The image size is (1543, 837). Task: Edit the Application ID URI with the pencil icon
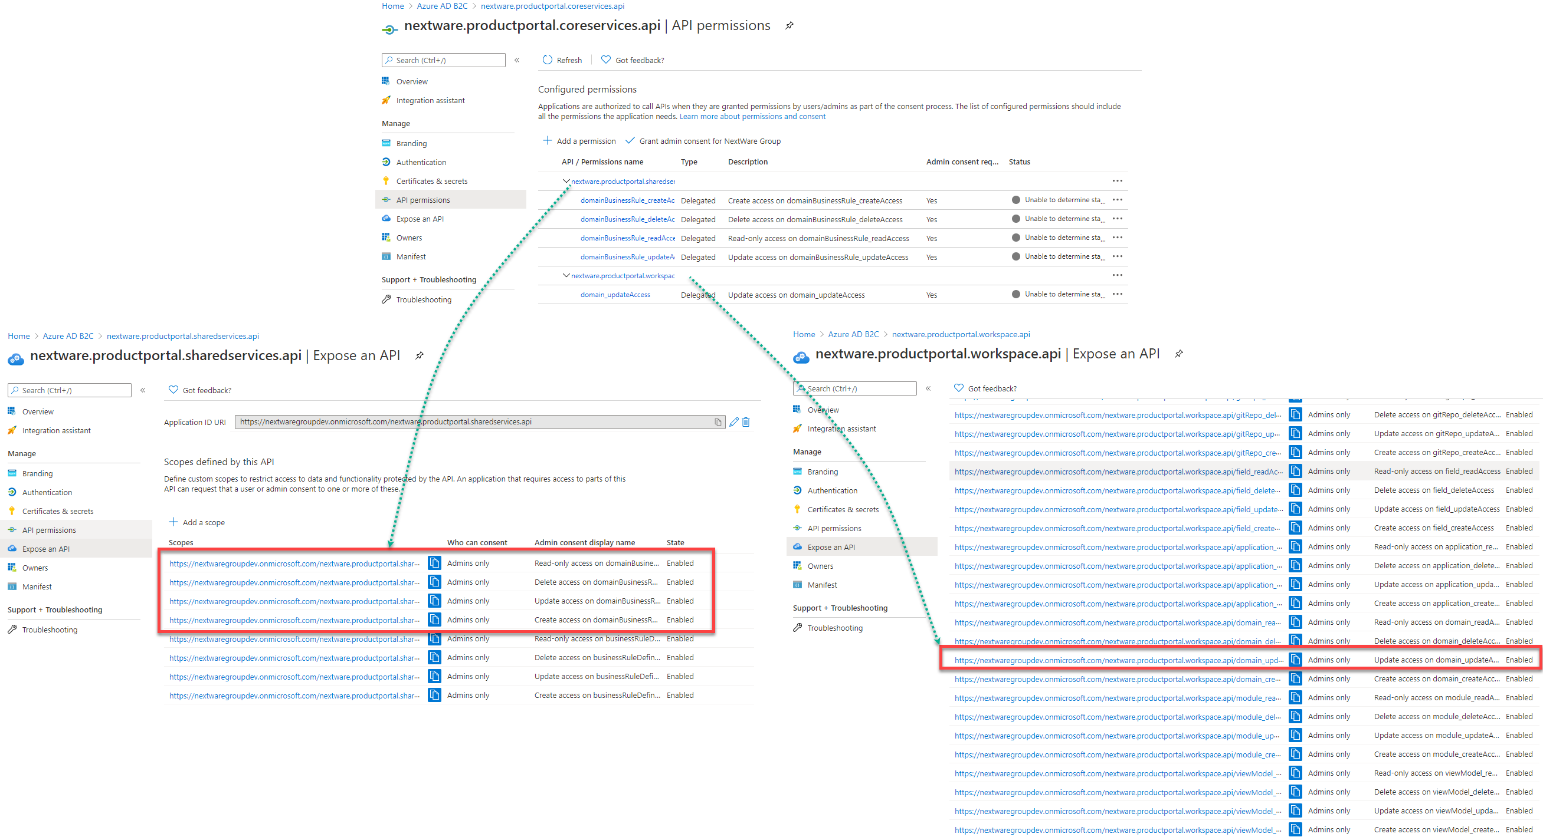click(x=734, y=423)
